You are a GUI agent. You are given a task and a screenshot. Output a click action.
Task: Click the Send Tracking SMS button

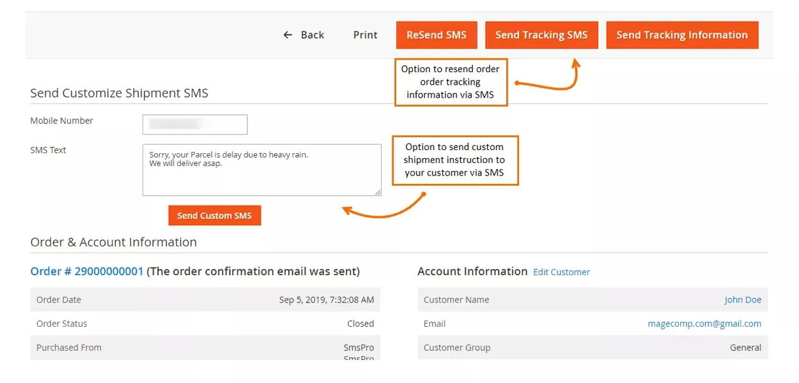pyautogui.click(x=541, y=34)
